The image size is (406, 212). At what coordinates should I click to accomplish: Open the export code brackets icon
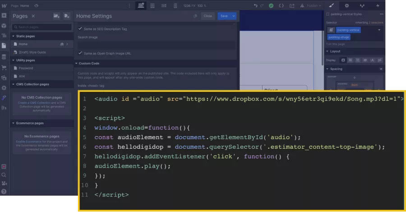pos(281,5)
